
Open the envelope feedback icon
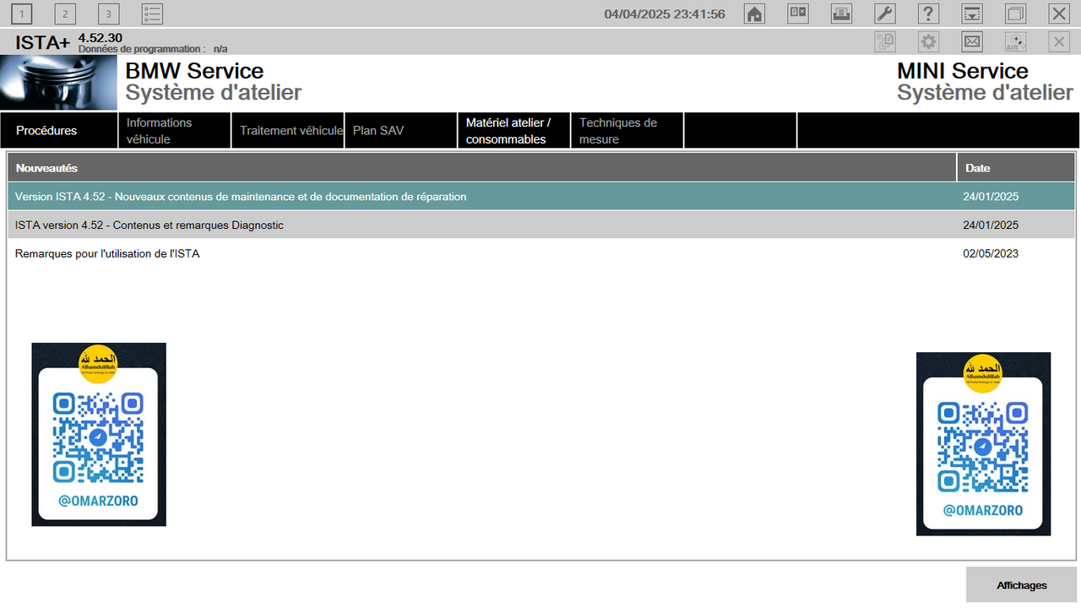(x=972, y=41)
